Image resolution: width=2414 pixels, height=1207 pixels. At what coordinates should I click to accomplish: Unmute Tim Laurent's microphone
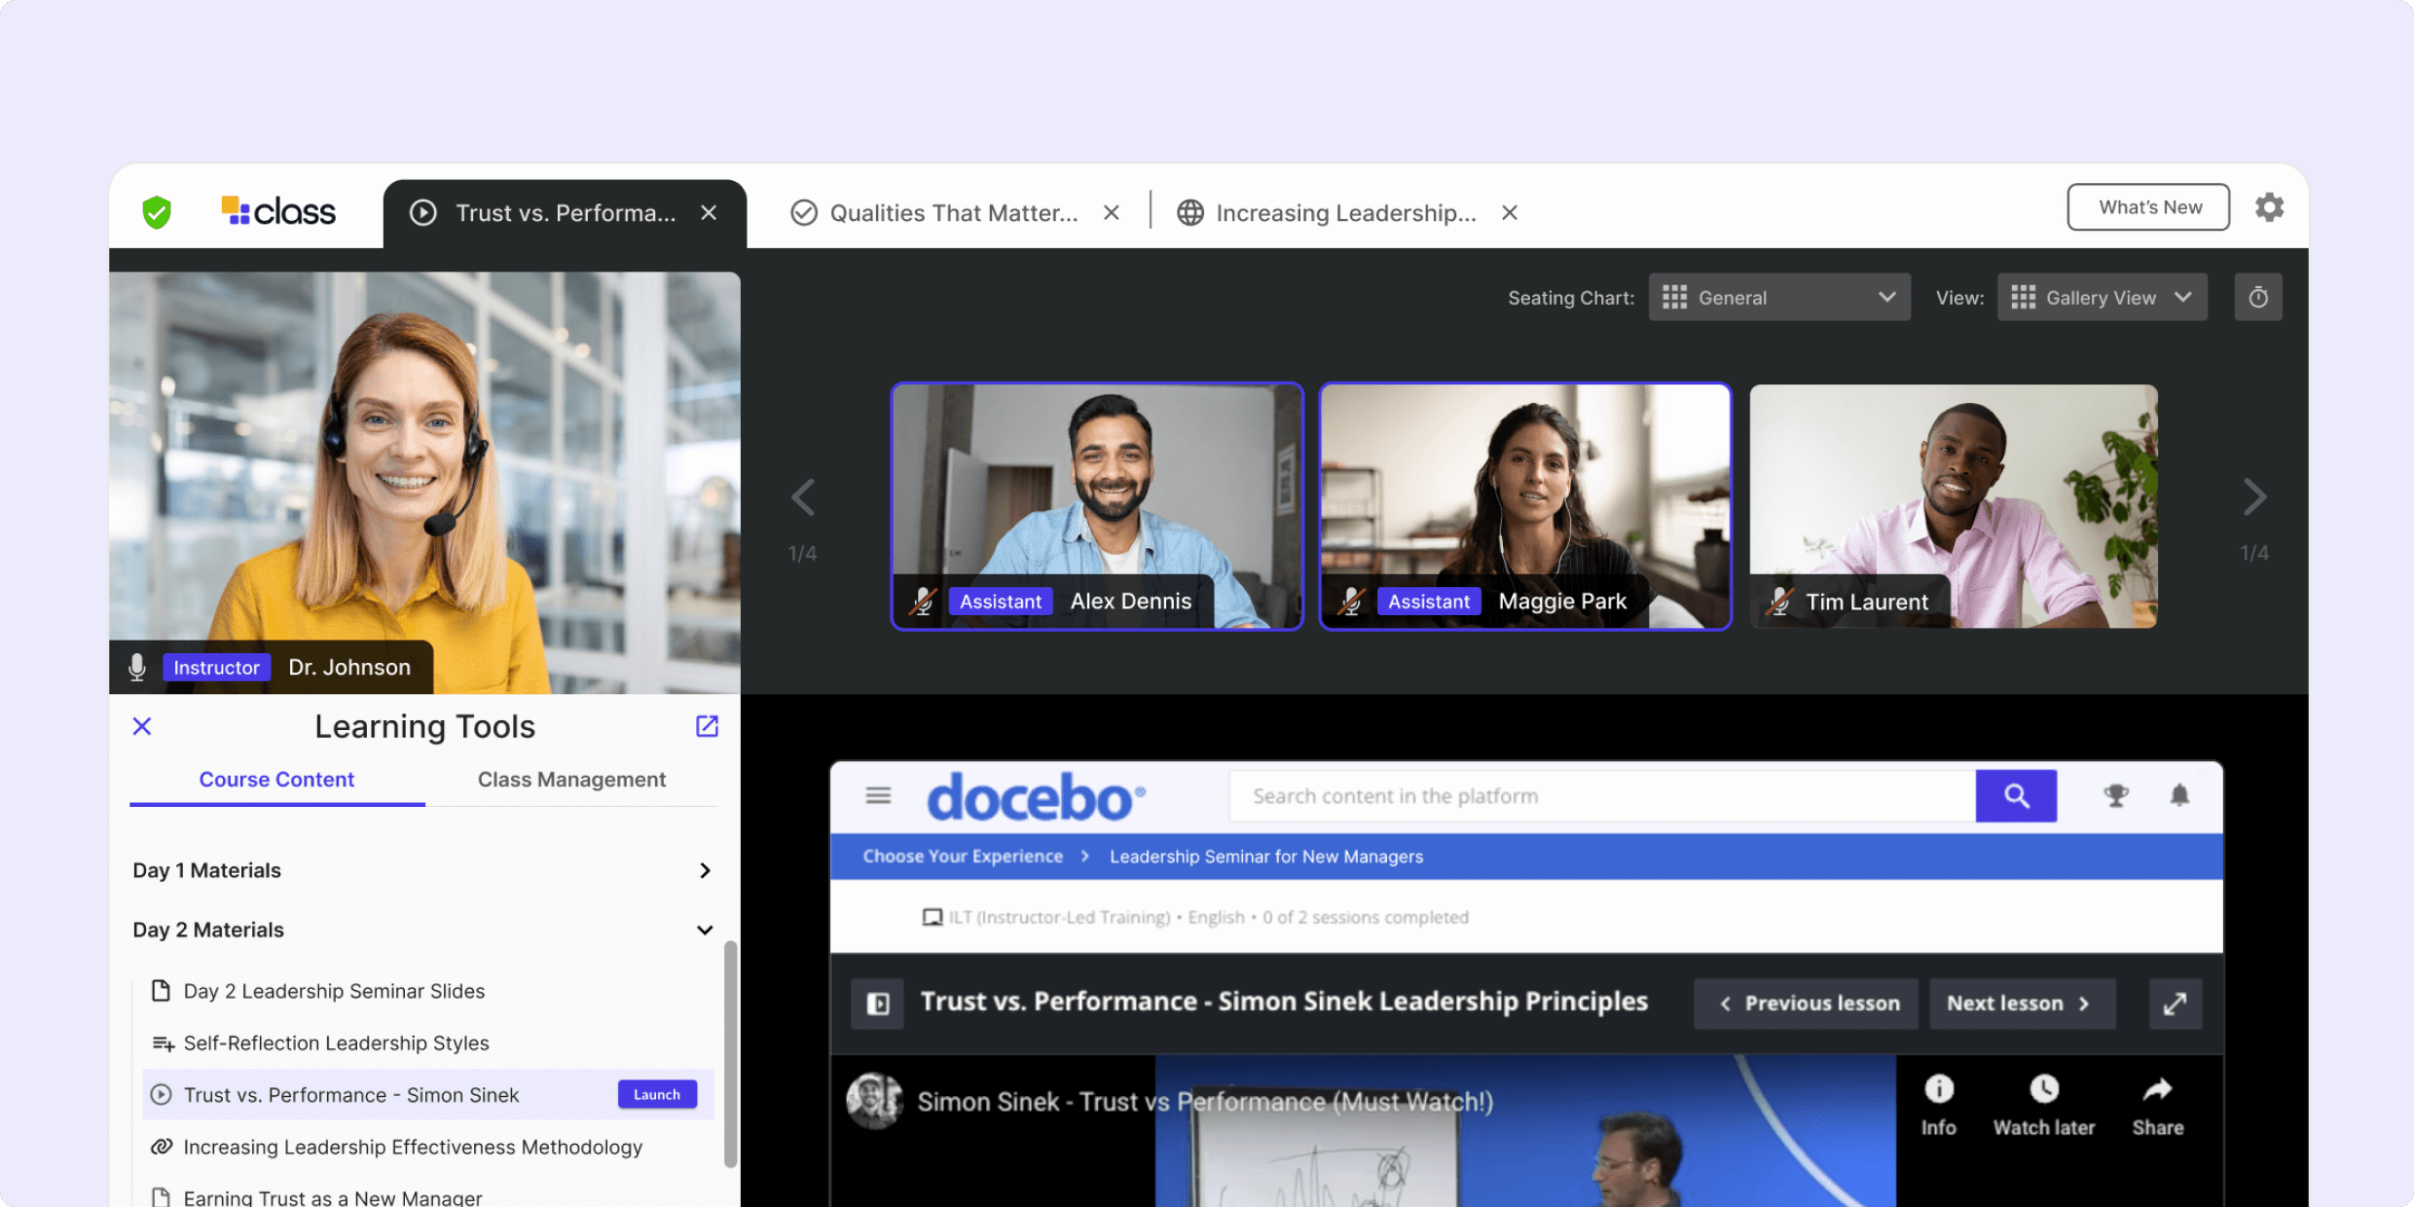click(x=1779, y=602)
